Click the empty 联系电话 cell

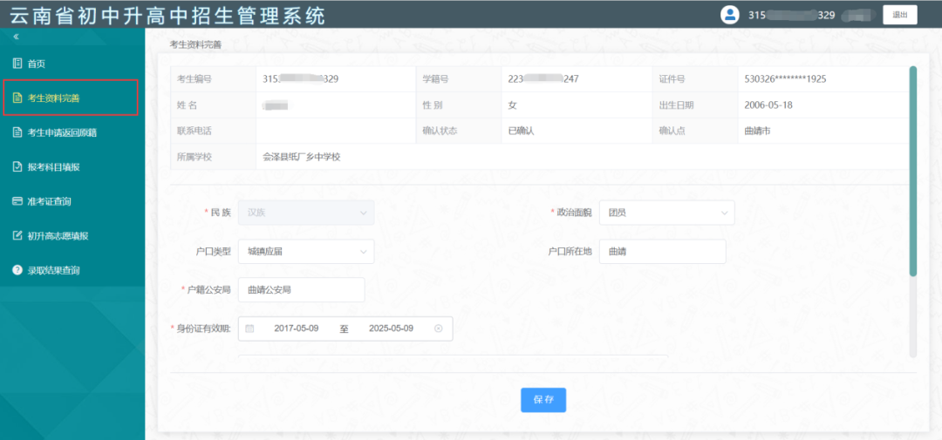pos(335,131)
